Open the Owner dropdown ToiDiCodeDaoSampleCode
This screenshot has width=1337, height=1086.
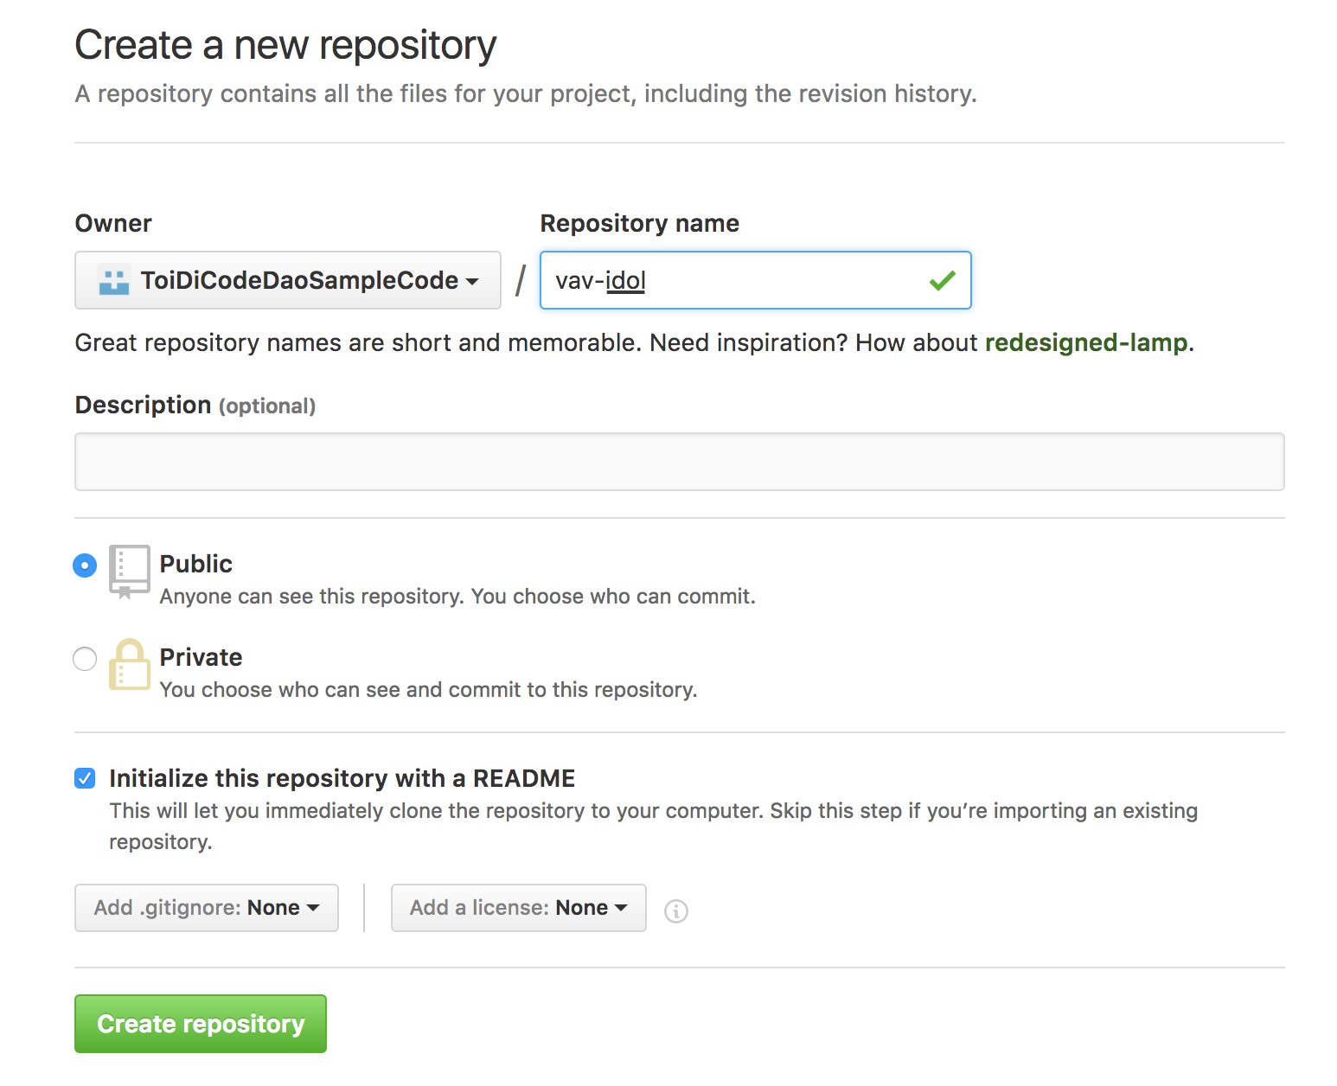coord(288,280)
